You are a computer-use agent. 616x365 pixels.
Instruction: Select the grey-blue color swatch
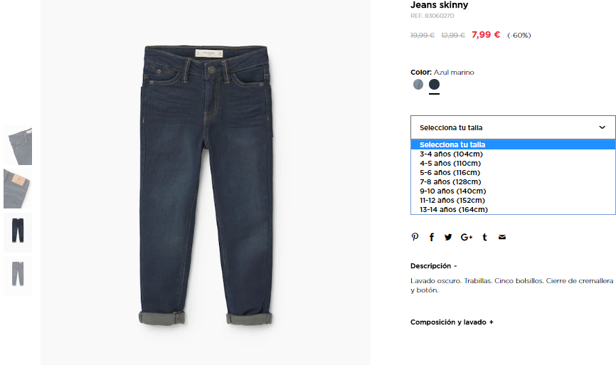418,84
